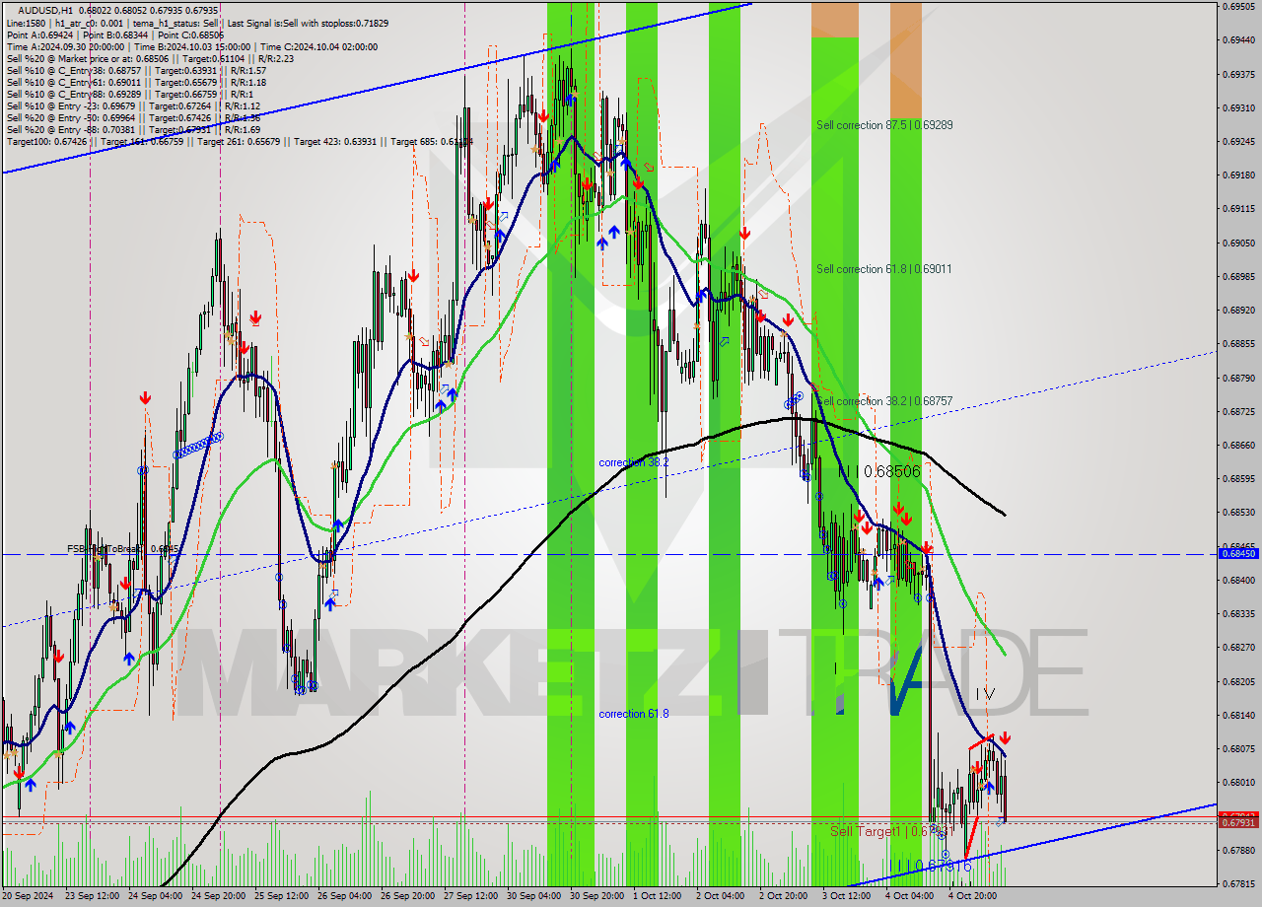Image resolution: width=1262 pixels, height=907 pixels.
Task: Click the 'Sell %10 @ C_Entry88' line
Action: (x=129, y=94)
